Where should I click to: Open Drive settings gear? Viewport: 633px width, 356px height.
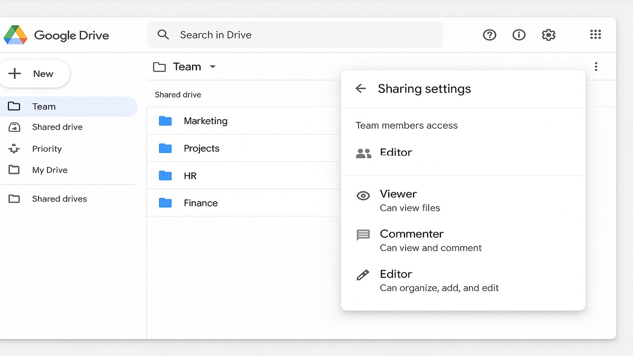click(x=549, y=35)
